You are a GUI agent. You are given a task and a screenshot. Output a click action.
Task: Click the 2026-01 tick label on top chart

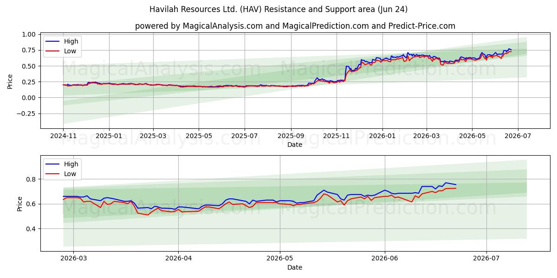(x=382, y=136)
